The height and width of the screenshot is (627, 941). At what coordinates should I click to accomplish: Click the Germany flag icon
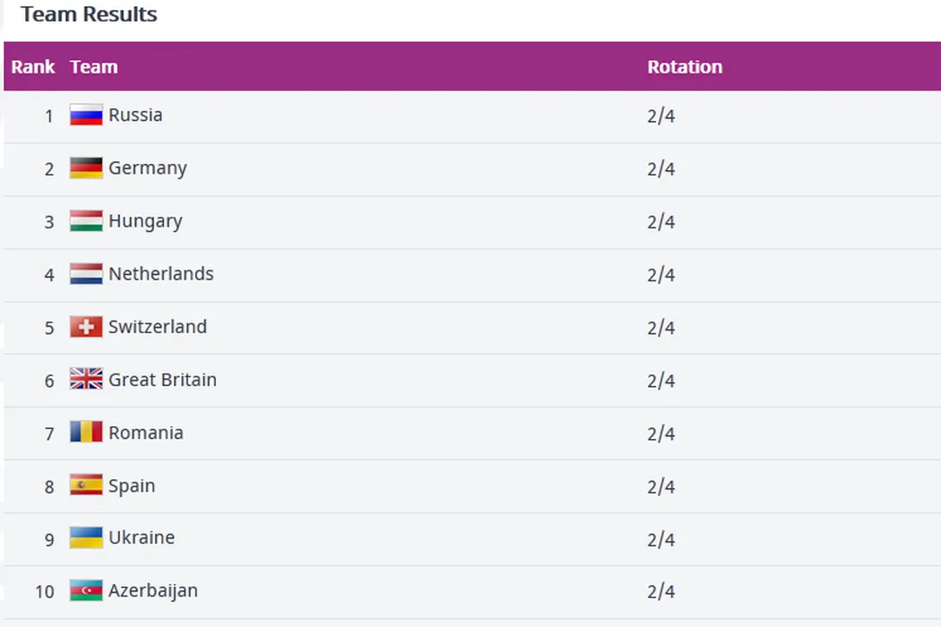coord(86,168)
